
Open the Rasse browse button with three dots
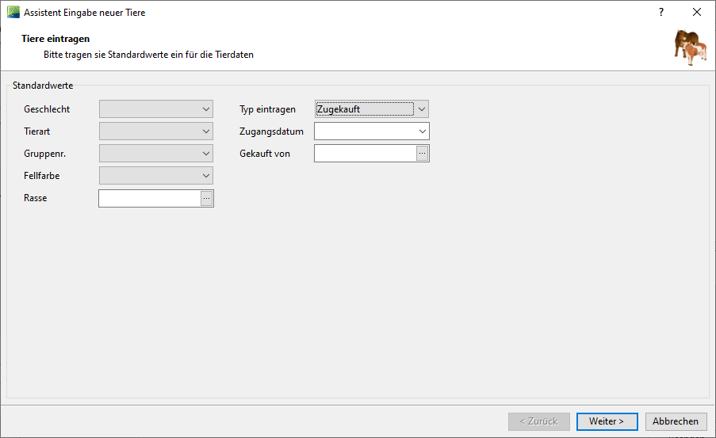pyautogui.click(x=207, y=198)
